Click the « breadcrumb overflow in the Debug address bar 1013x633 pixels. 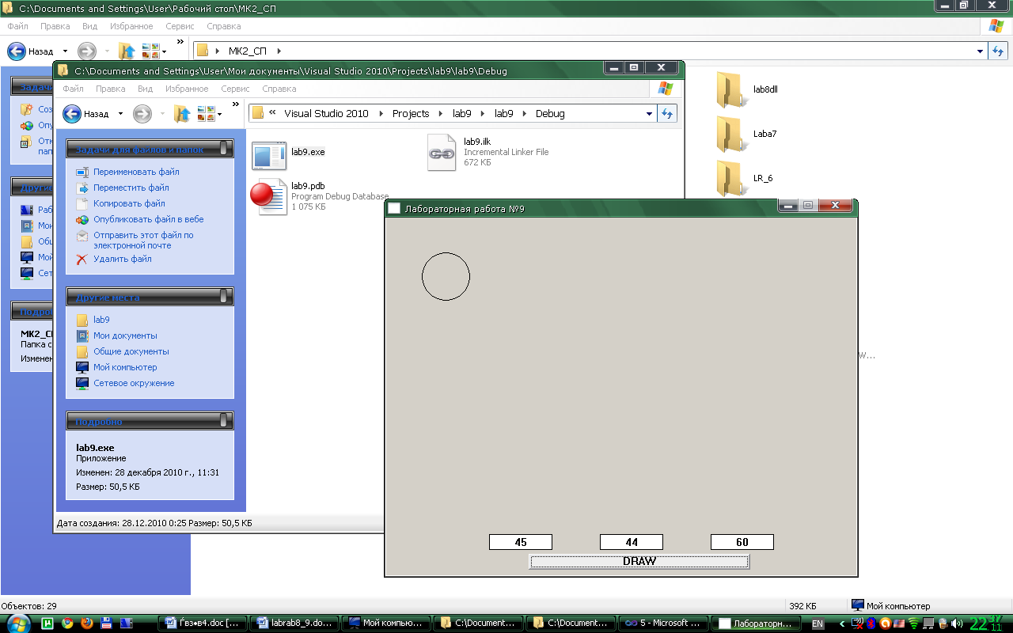tap(273, 113)
